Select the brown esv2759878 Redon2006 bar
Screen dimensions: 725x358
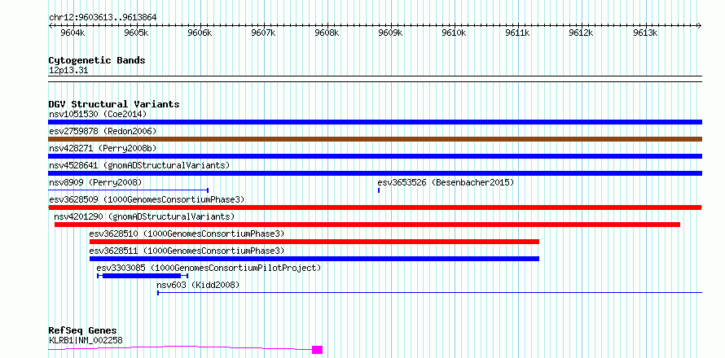(375, 139)
